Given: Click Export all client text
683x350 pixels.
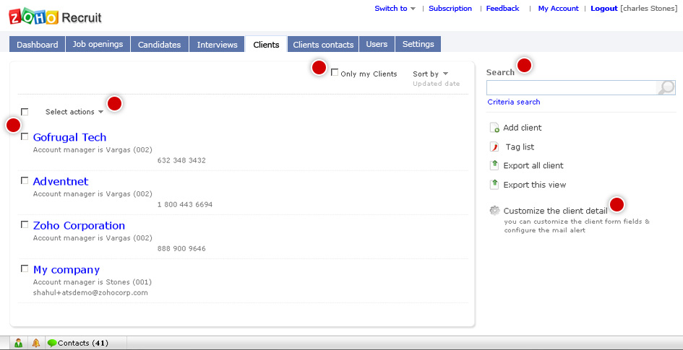Looking at the screenshot, I should point(533,166).
